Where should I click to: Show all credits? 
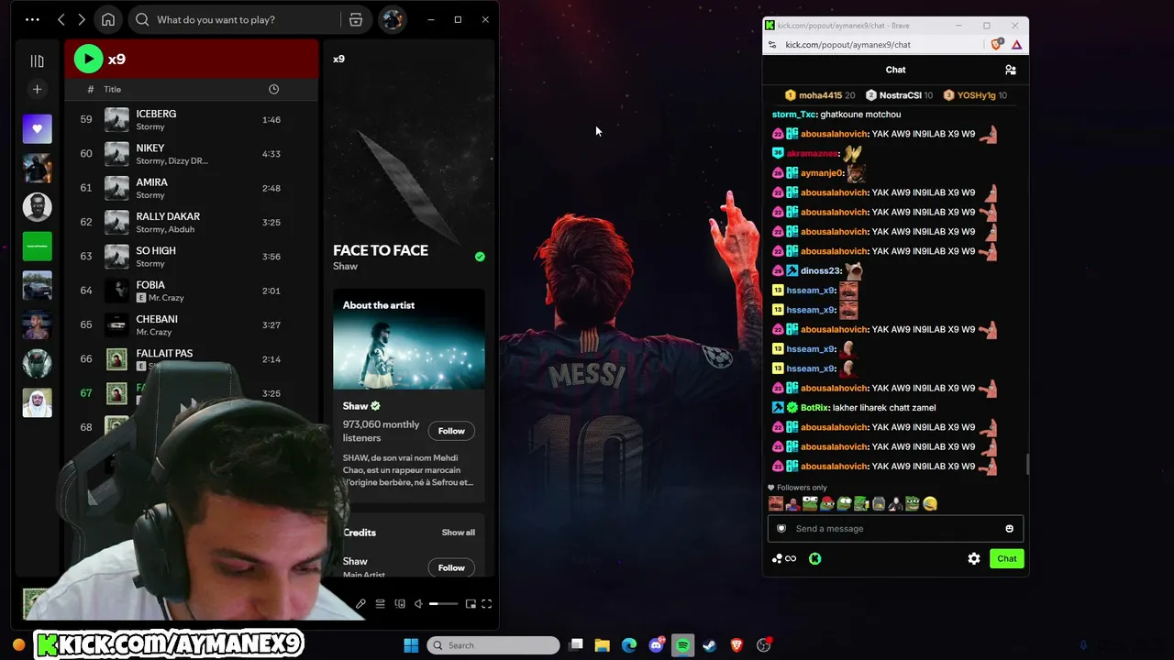(459, 533)
